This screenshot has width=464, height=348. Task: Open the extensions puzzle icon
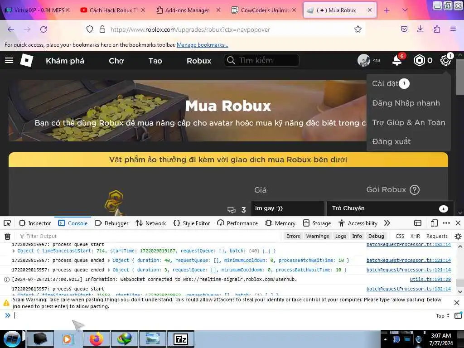point(437,29)
